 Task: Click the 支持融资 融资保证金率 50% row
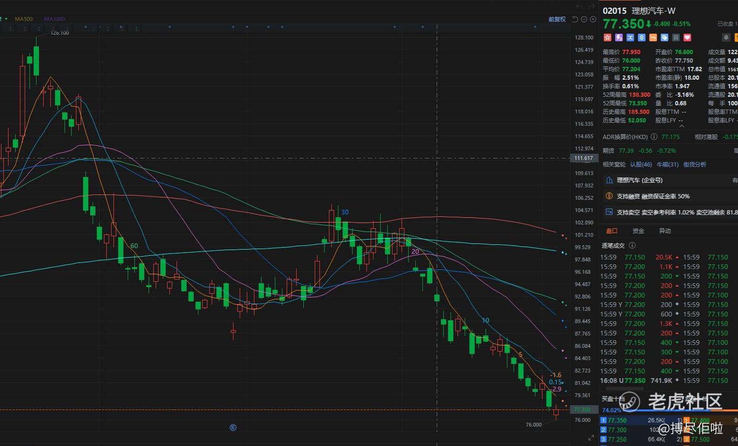click(x=670, y=196)
